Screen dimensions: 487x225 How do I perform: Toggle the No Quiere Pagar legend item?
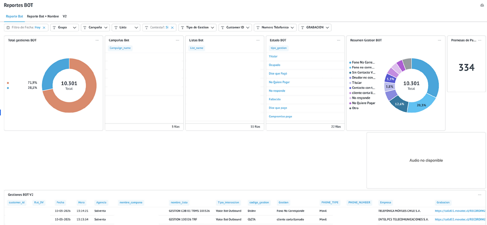[363, 103]
